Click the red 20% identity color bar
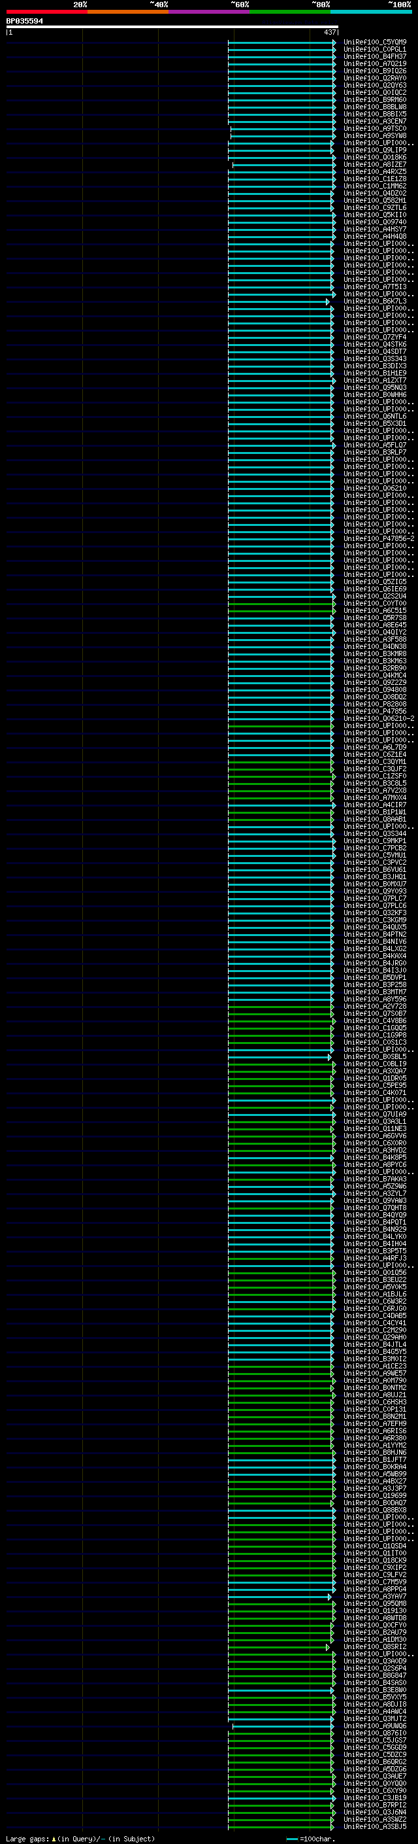This screenshot has height=1844, width=418. (x=46, y=12)
